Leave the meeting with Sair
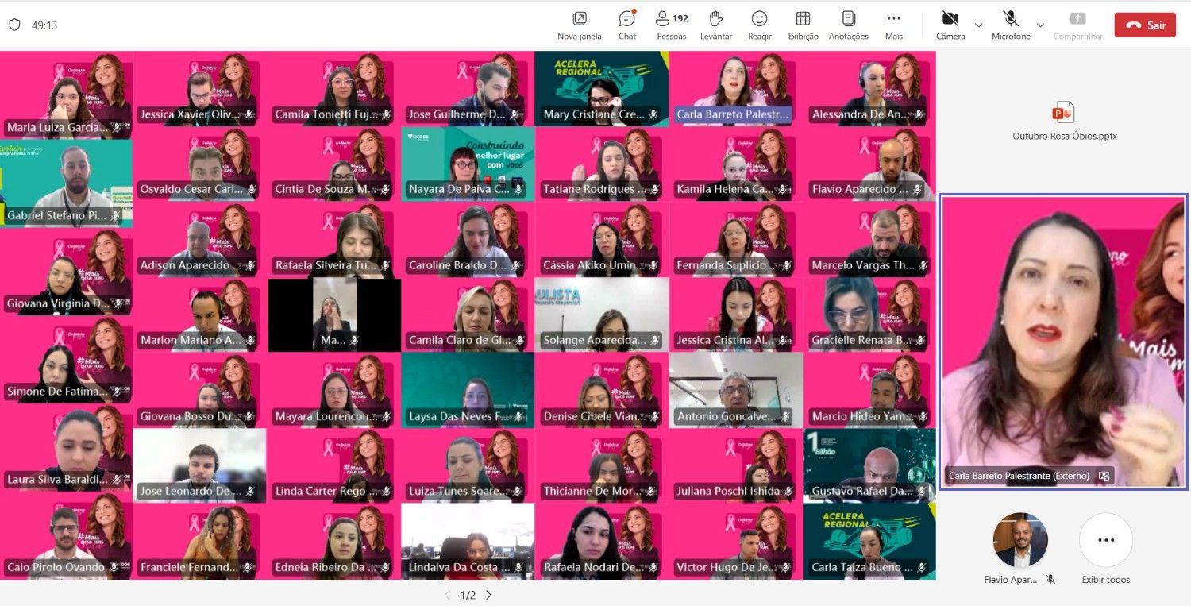Screen dimensions: 1191x606 coord(1144,25)
